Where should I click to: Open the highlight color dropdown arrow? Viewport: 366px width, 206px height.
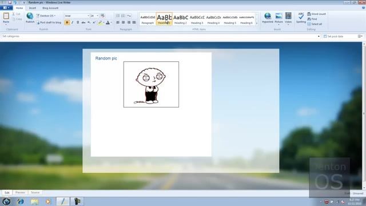(x=104, y=23)
